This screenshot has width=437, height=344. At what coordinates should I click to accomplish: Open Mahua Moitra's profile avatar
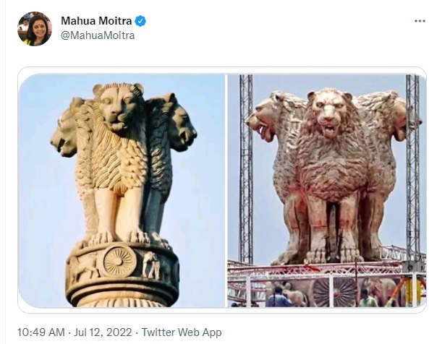click(35, 29)
